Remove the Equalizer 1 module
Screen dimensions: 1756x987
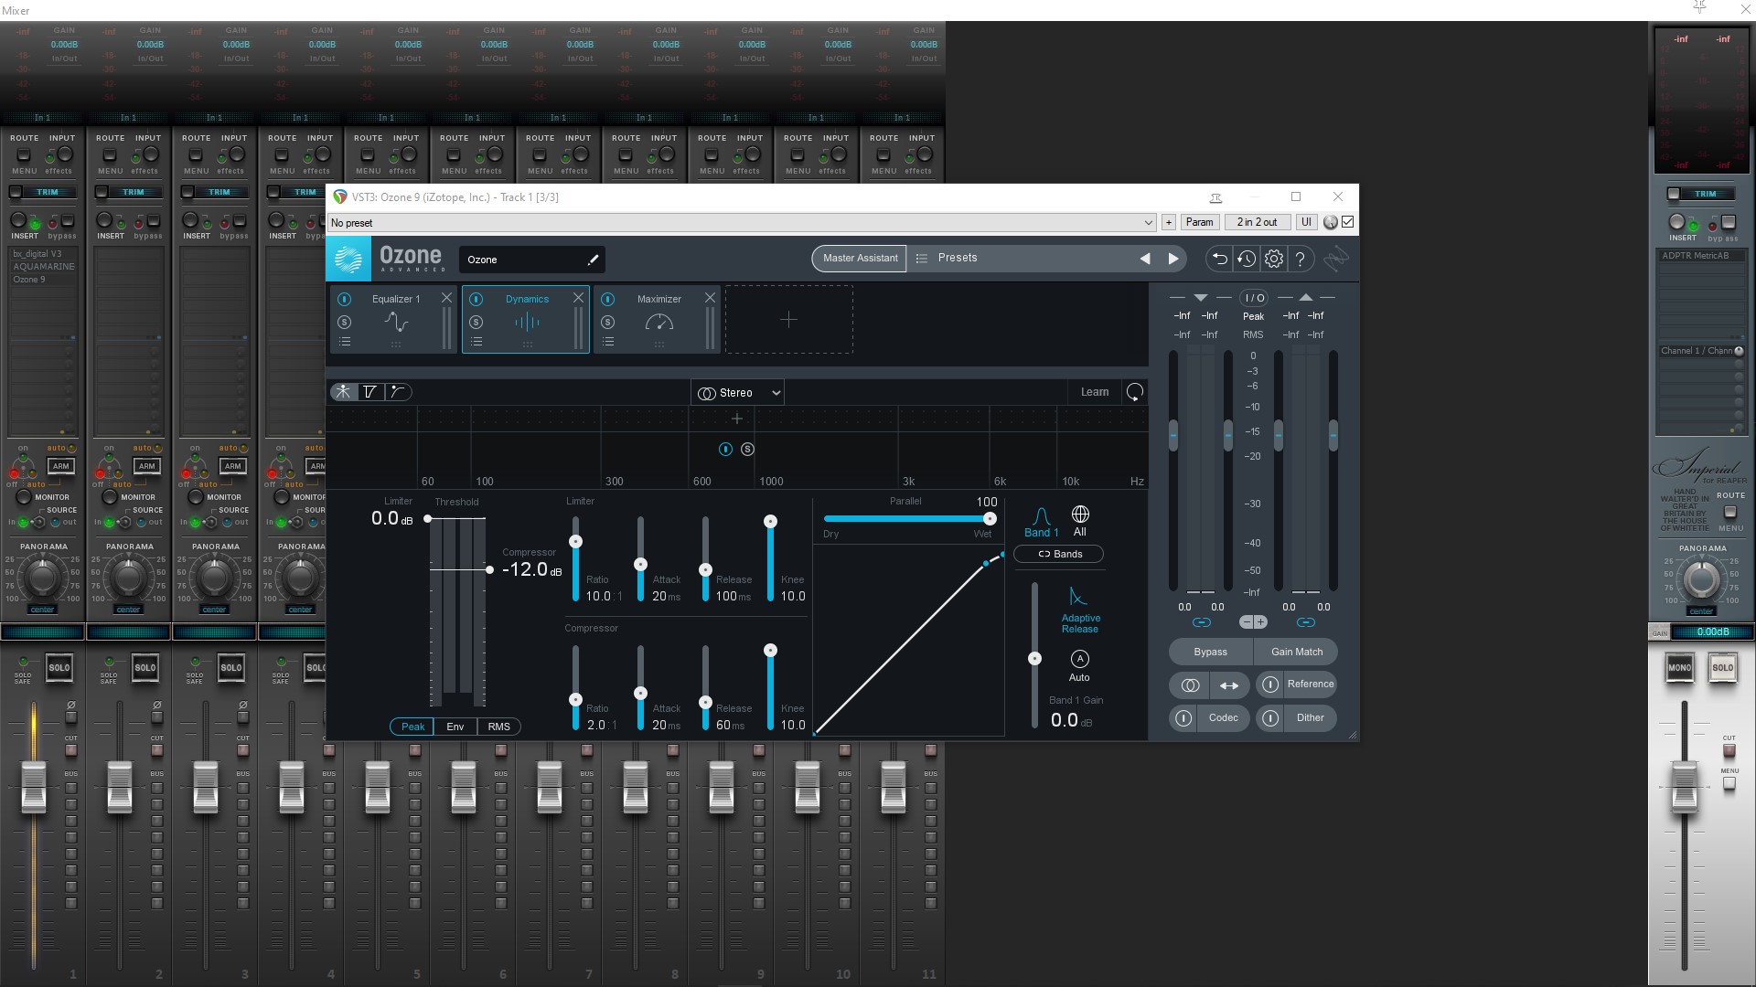click(x=446, y=298)
